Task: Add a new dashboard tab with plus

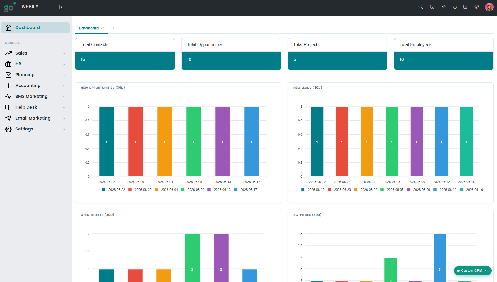Action: point(114,28)
